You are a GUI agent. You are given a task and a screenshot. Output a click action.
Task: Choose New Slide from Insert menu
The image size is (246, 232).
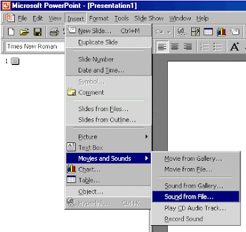click(109, 31)
